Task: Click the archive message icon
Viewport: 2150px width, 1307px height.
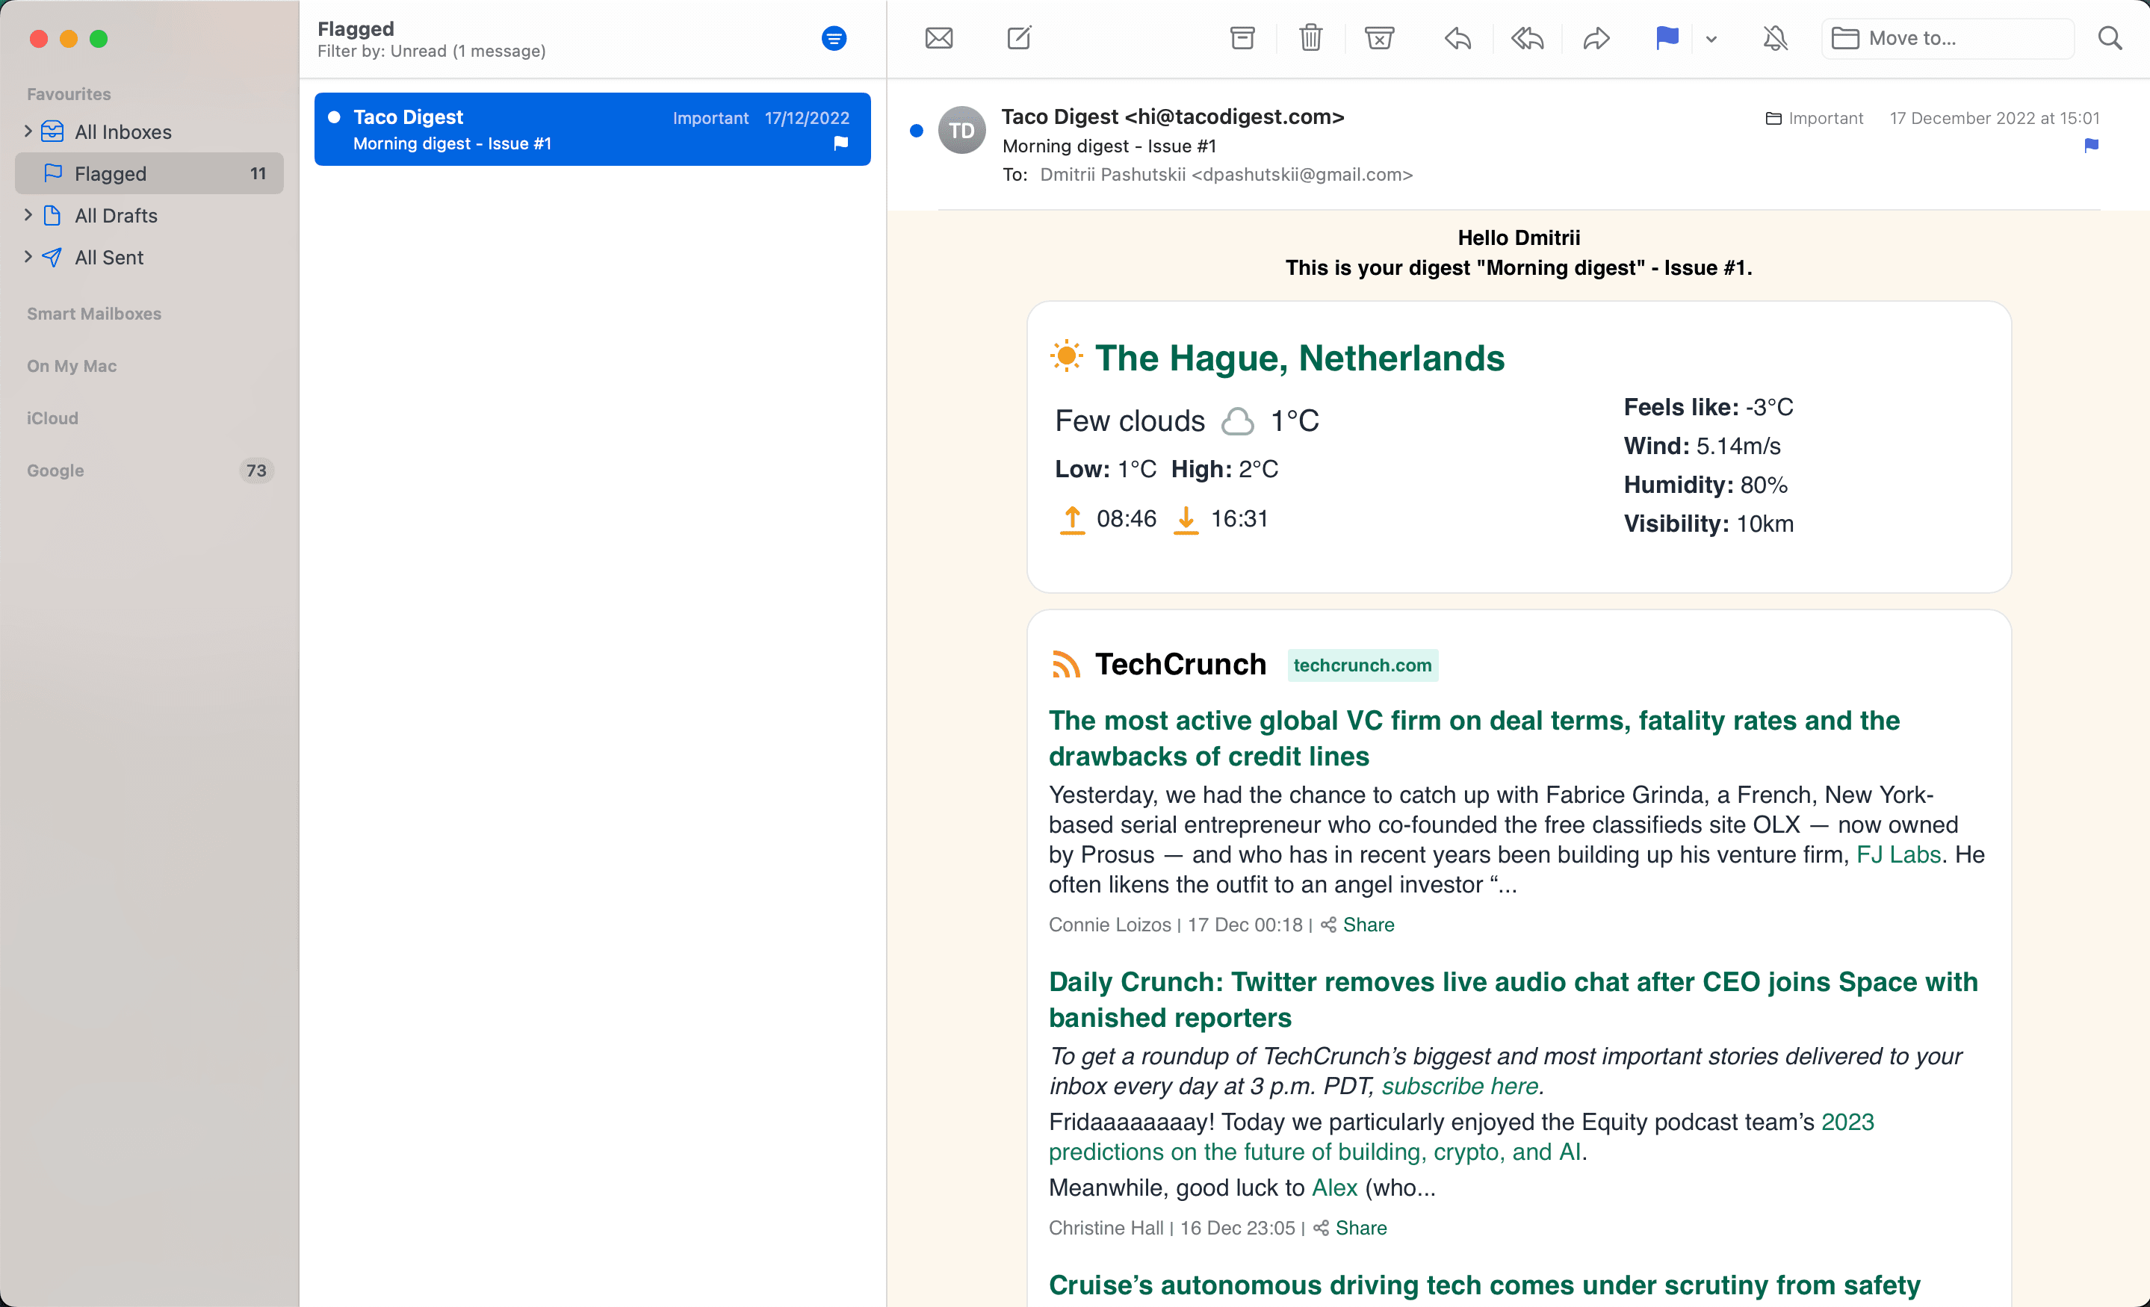Action: pos(1241,38)
